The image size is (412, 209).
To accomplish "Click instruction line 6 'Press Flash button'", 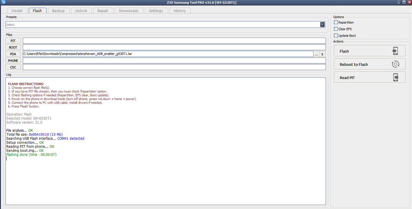I will (x=24, y=106).
